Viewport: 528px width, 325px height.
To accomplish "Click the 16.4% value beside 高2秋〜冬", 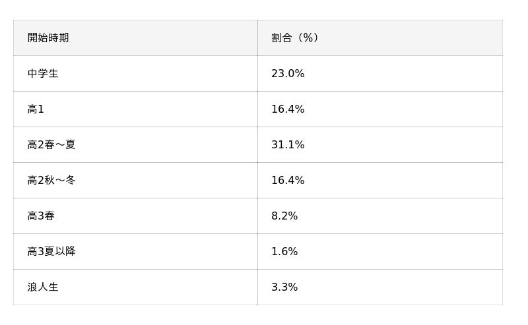I will (288, 181).
